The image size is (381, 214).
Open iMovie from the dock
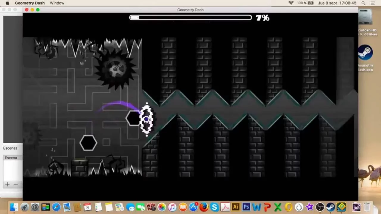[310, 207]
